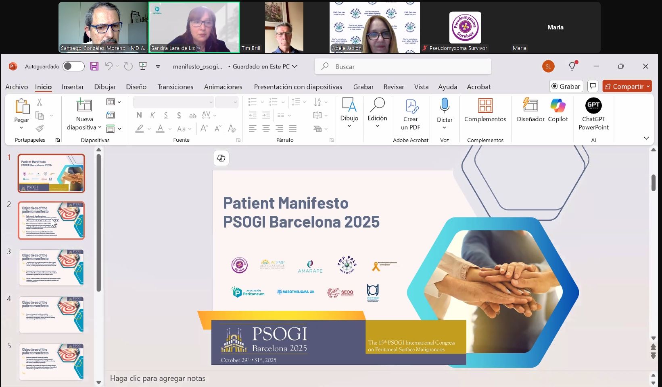The width and height of the screenshot is (662, 387).
Task: Launch ChatGPT PowerPoint add-in
Action: pyautogui.click(x=593, y=114)
